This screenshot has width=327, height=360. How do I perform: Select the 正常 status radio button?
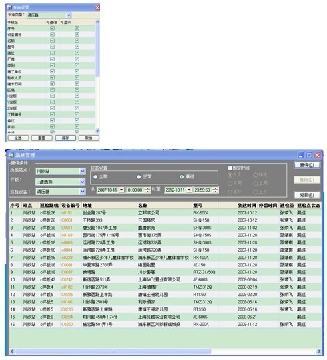[x=139, y=177]
